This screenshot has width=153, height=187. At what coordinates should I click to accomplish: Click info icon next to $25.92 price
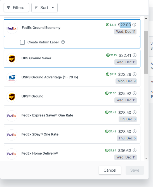point(135,93)
